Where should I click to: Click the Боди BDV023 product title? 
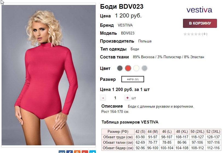tap(122, 7)
